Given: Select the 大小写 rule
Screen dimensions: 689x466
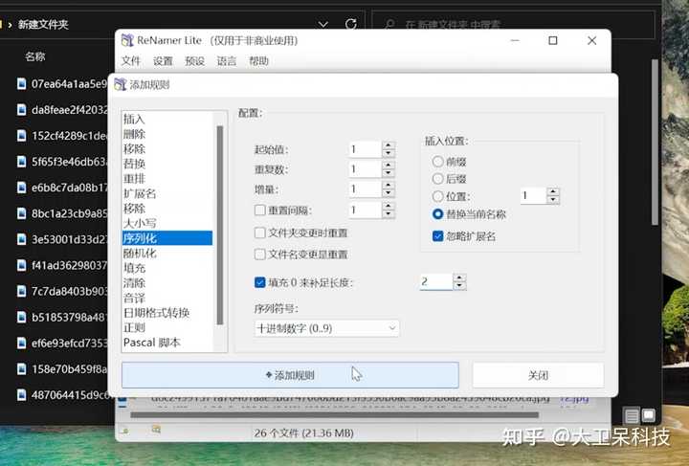Looking at the screenshot, I should [167, 223].
